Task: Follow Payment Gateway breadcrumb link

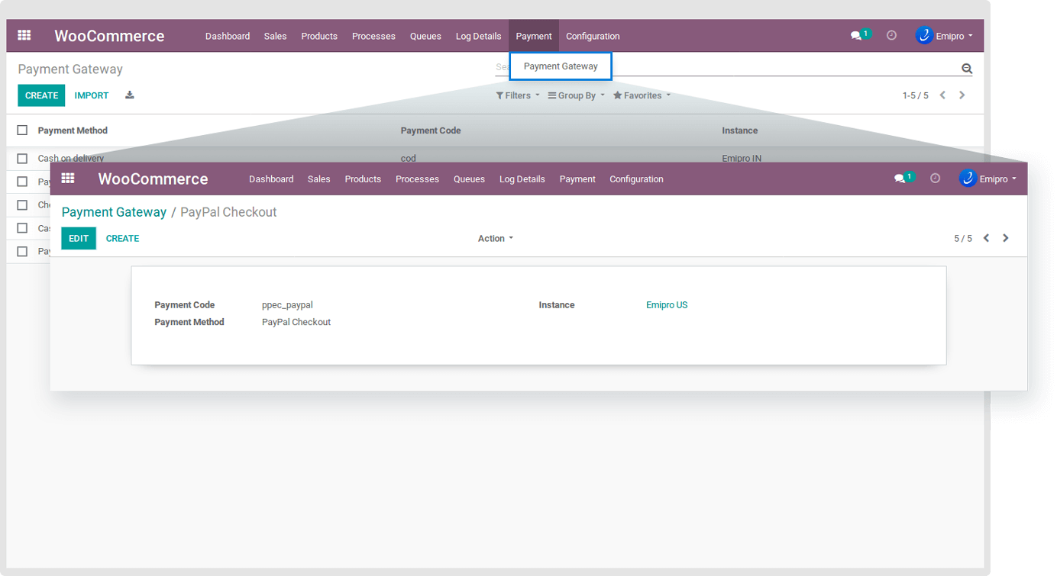Action: point(114,212)
